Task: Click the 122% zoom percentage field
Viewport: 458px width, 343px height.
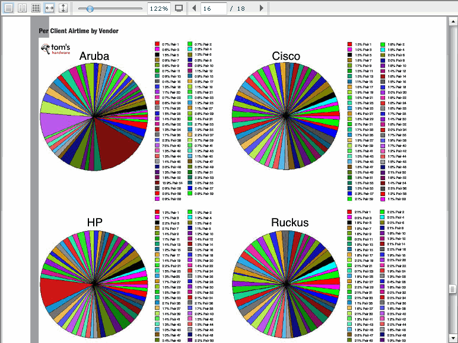Action: point(159,8)
